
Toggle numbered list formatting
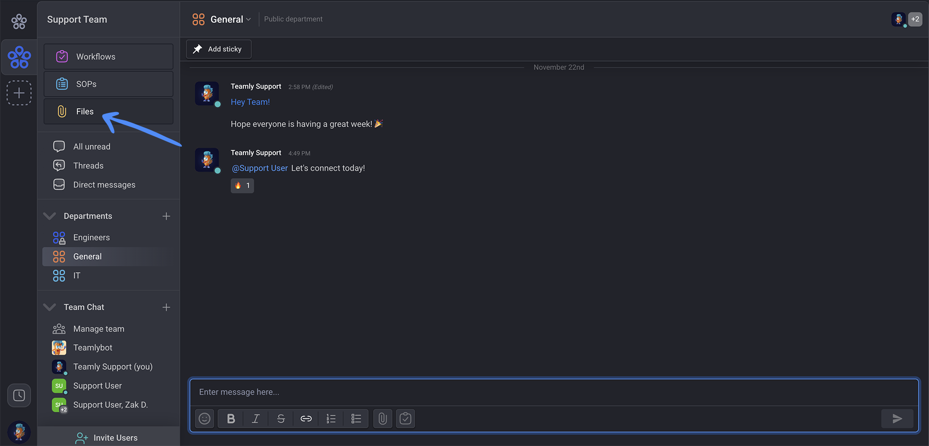[331, 419]
